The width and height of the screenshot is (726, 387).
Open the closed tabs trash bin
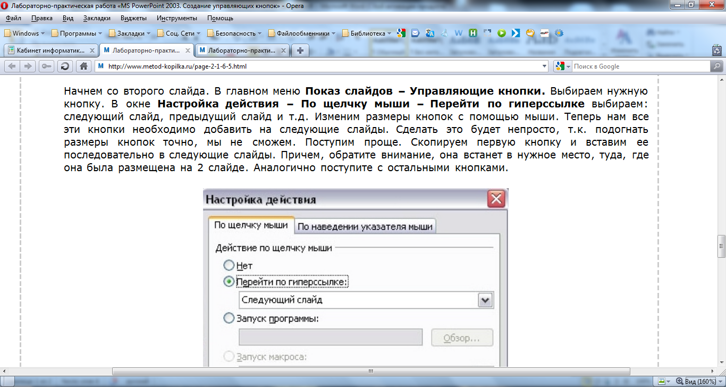click(x=716, y=51)
